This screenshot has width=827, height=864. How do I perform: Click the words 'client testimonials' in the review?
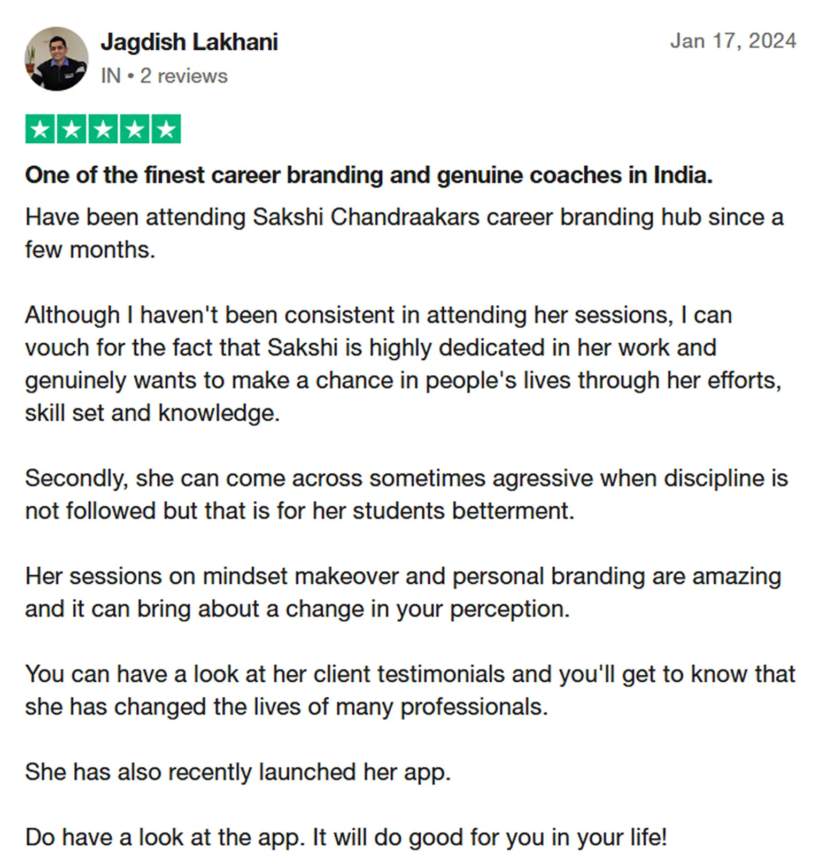pyautogui.click(x=409, y=674)
